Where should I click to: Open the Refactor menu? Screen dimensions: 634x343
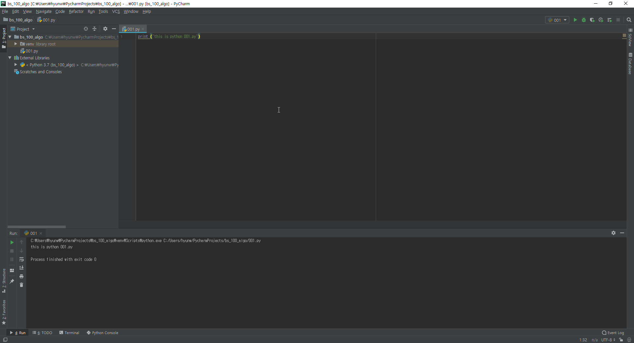[x=76, y=12]
